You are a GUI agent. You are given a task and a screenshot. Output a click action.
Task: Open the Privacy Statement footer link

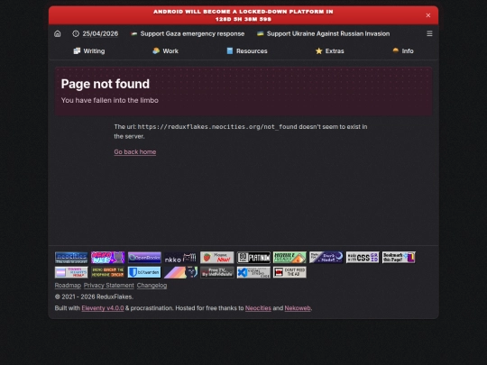109,285
